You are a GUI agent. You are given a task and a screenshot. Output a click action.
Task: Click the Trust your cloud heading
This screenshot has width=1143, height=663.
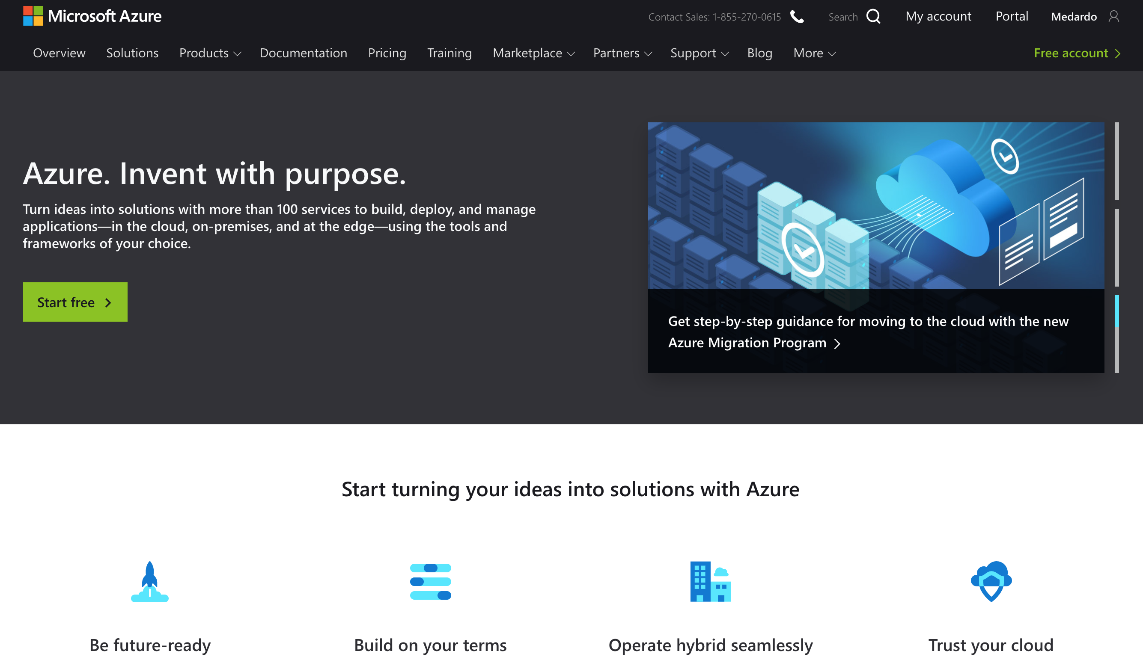991,645
